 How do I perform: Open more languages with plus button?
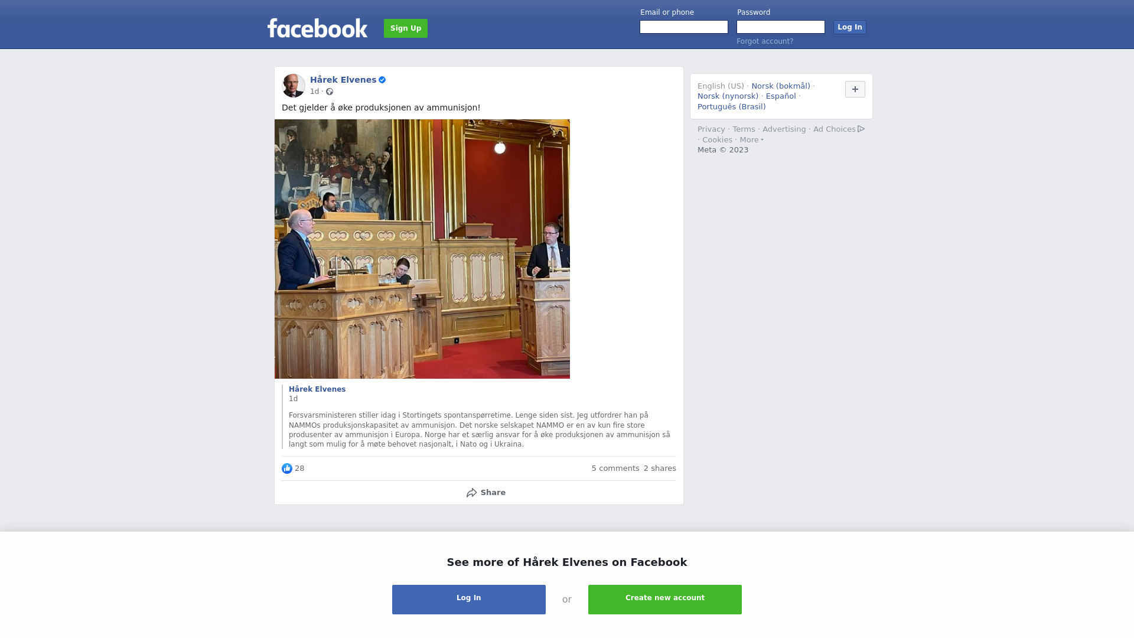pos(855,89)
